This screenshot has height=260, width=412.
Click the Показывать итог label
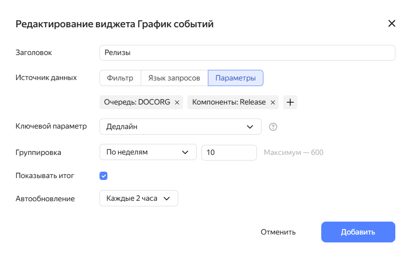click(44, 175)
